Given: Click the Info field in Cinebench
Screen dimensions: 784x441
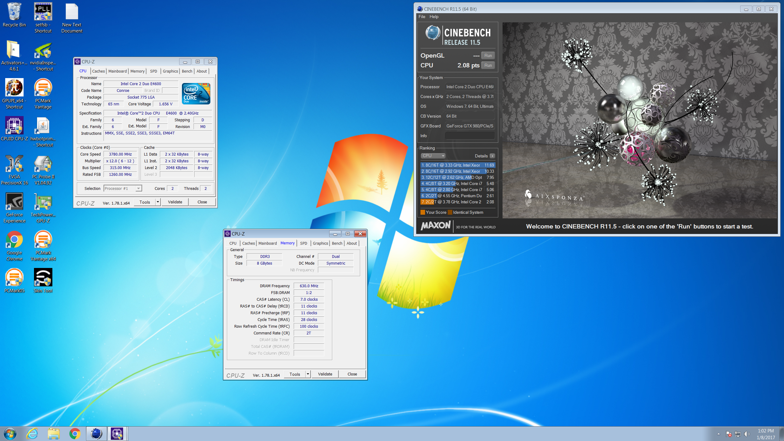Looking at the screenshot, I should pos(469,136).
